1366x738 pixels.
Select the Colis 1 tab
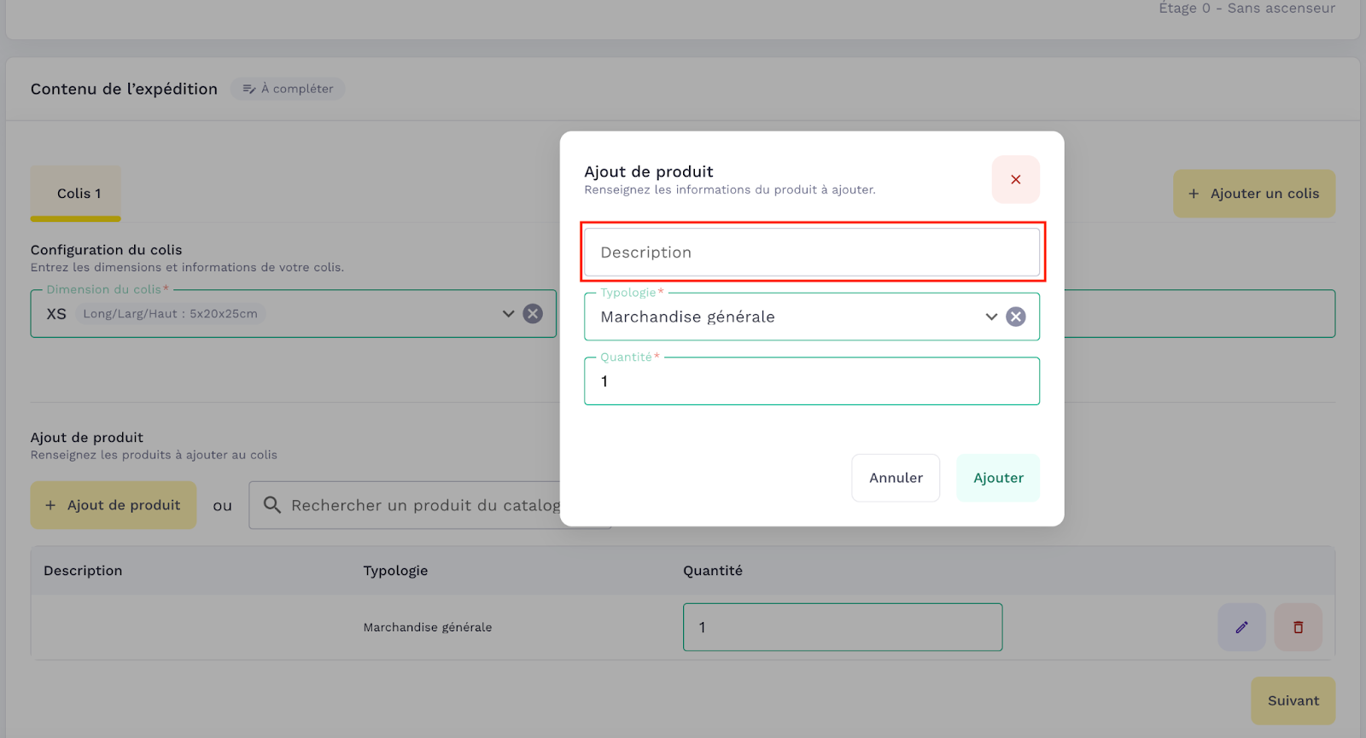coord(79,194)
